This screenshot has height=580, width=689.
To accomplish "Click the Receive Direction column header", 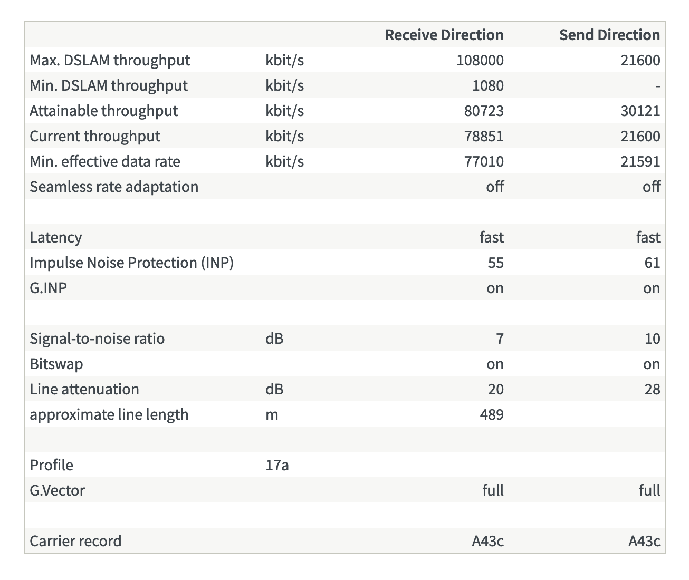I will click(444, 35).
